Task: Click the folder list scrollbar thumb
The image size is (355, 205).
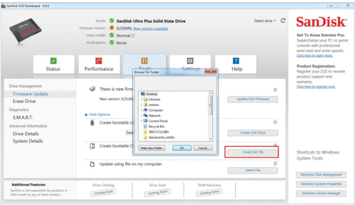Action: [210, 105]
